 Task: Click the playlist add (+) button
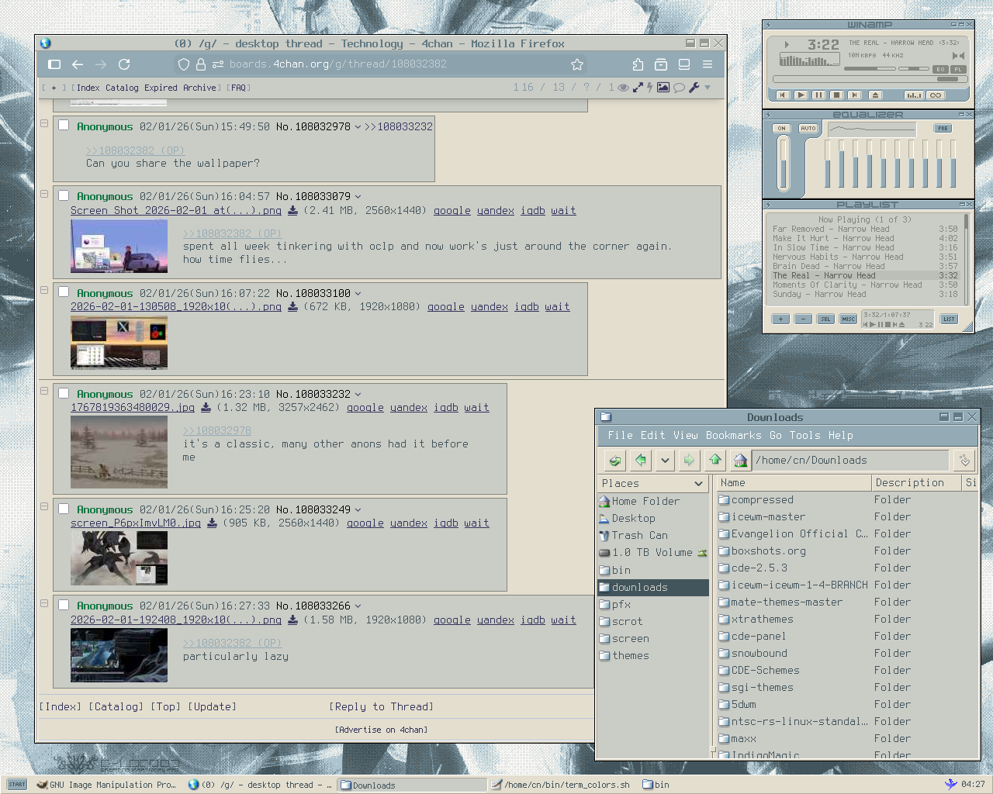point(781,319)
